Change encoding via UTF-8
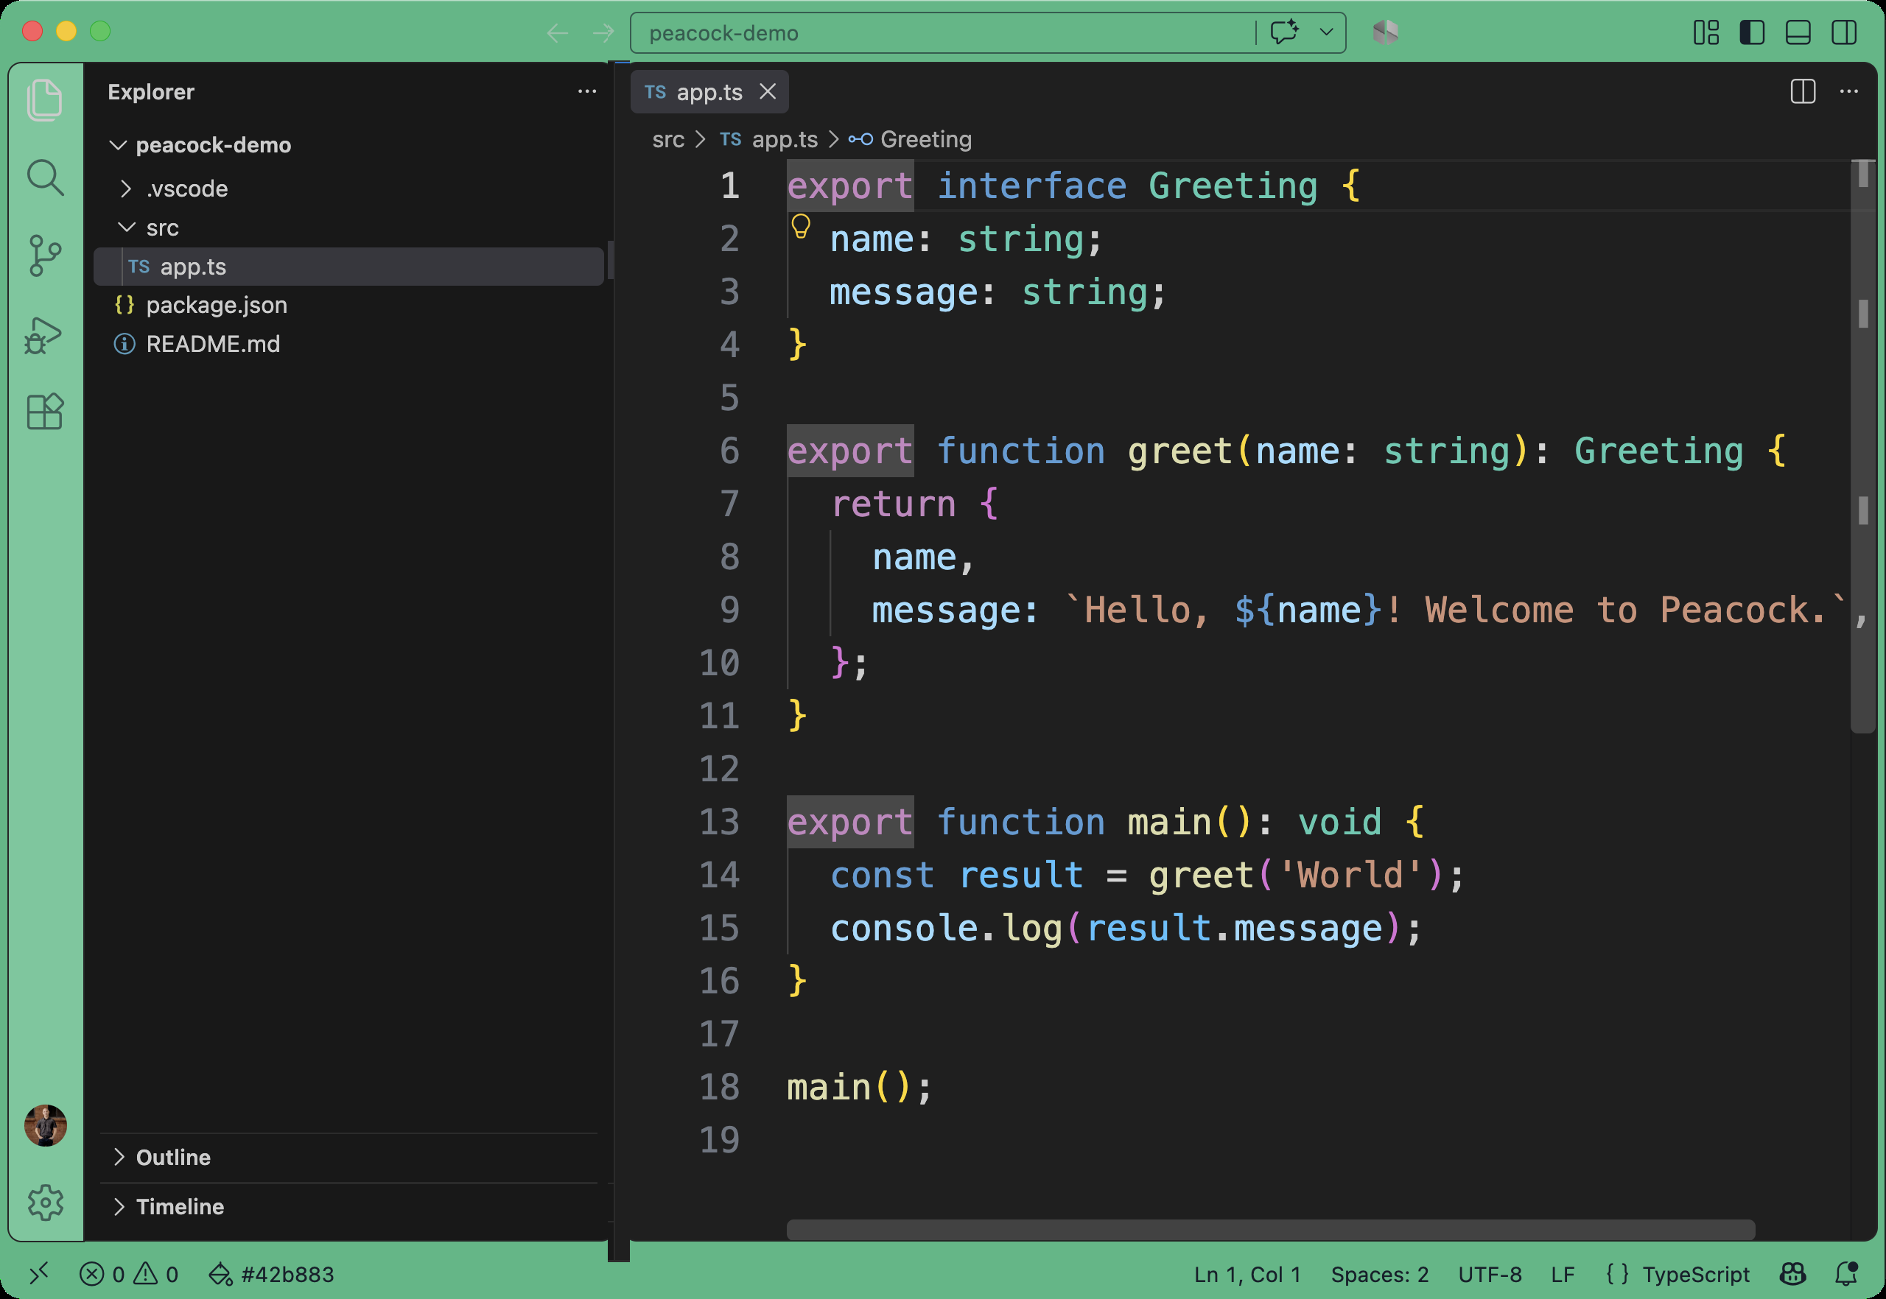The width and height of the screenshot is (1886, 1299). click(x=1490, y=1274)
